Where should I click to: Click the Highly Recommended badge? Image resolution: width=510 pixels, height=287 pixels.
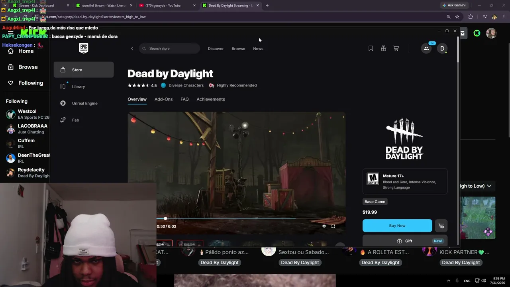tap(233, 85)
